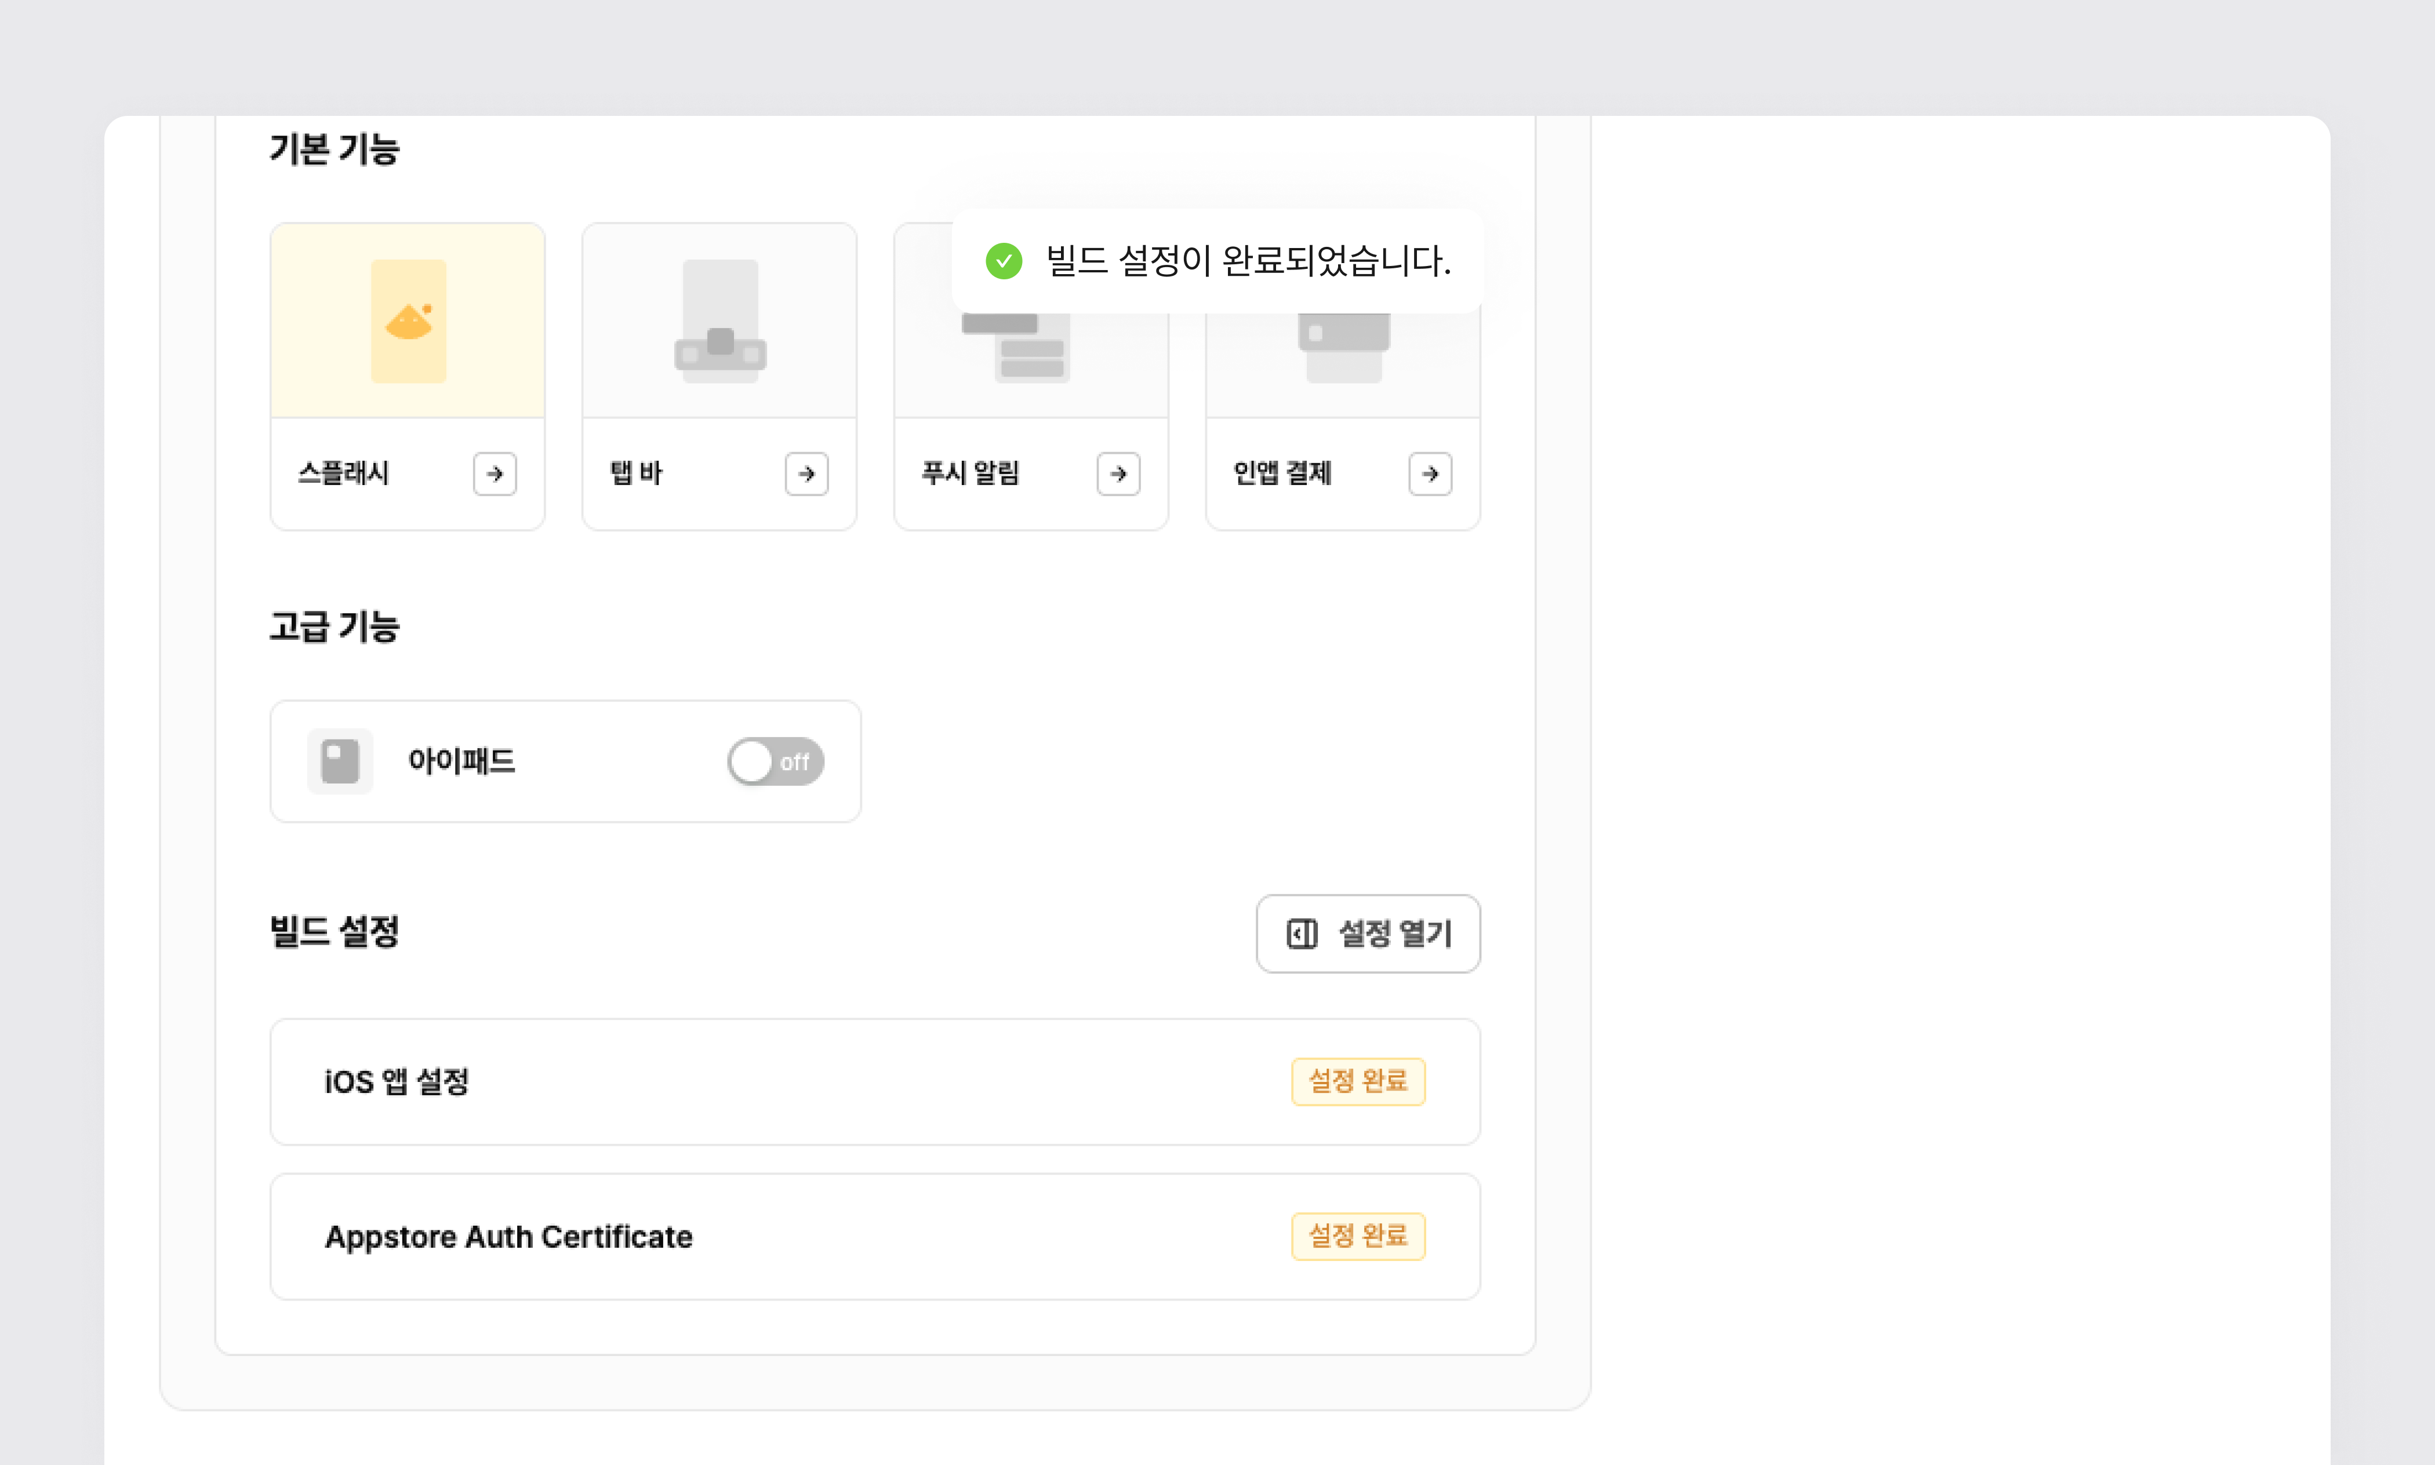Viewport: 2435px width, 1465px height.
Task: Click the iPad icon beside 아이패드
Action: (340, 761)
